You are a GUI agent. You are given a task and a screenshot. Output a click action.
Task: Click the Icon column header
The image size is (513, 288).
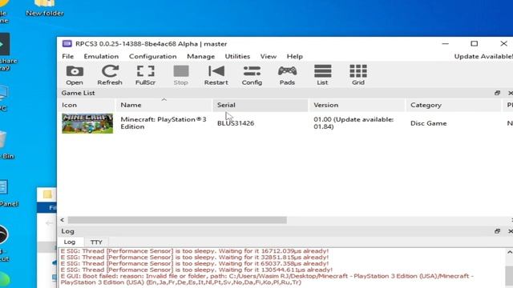(x=87, y=105)
